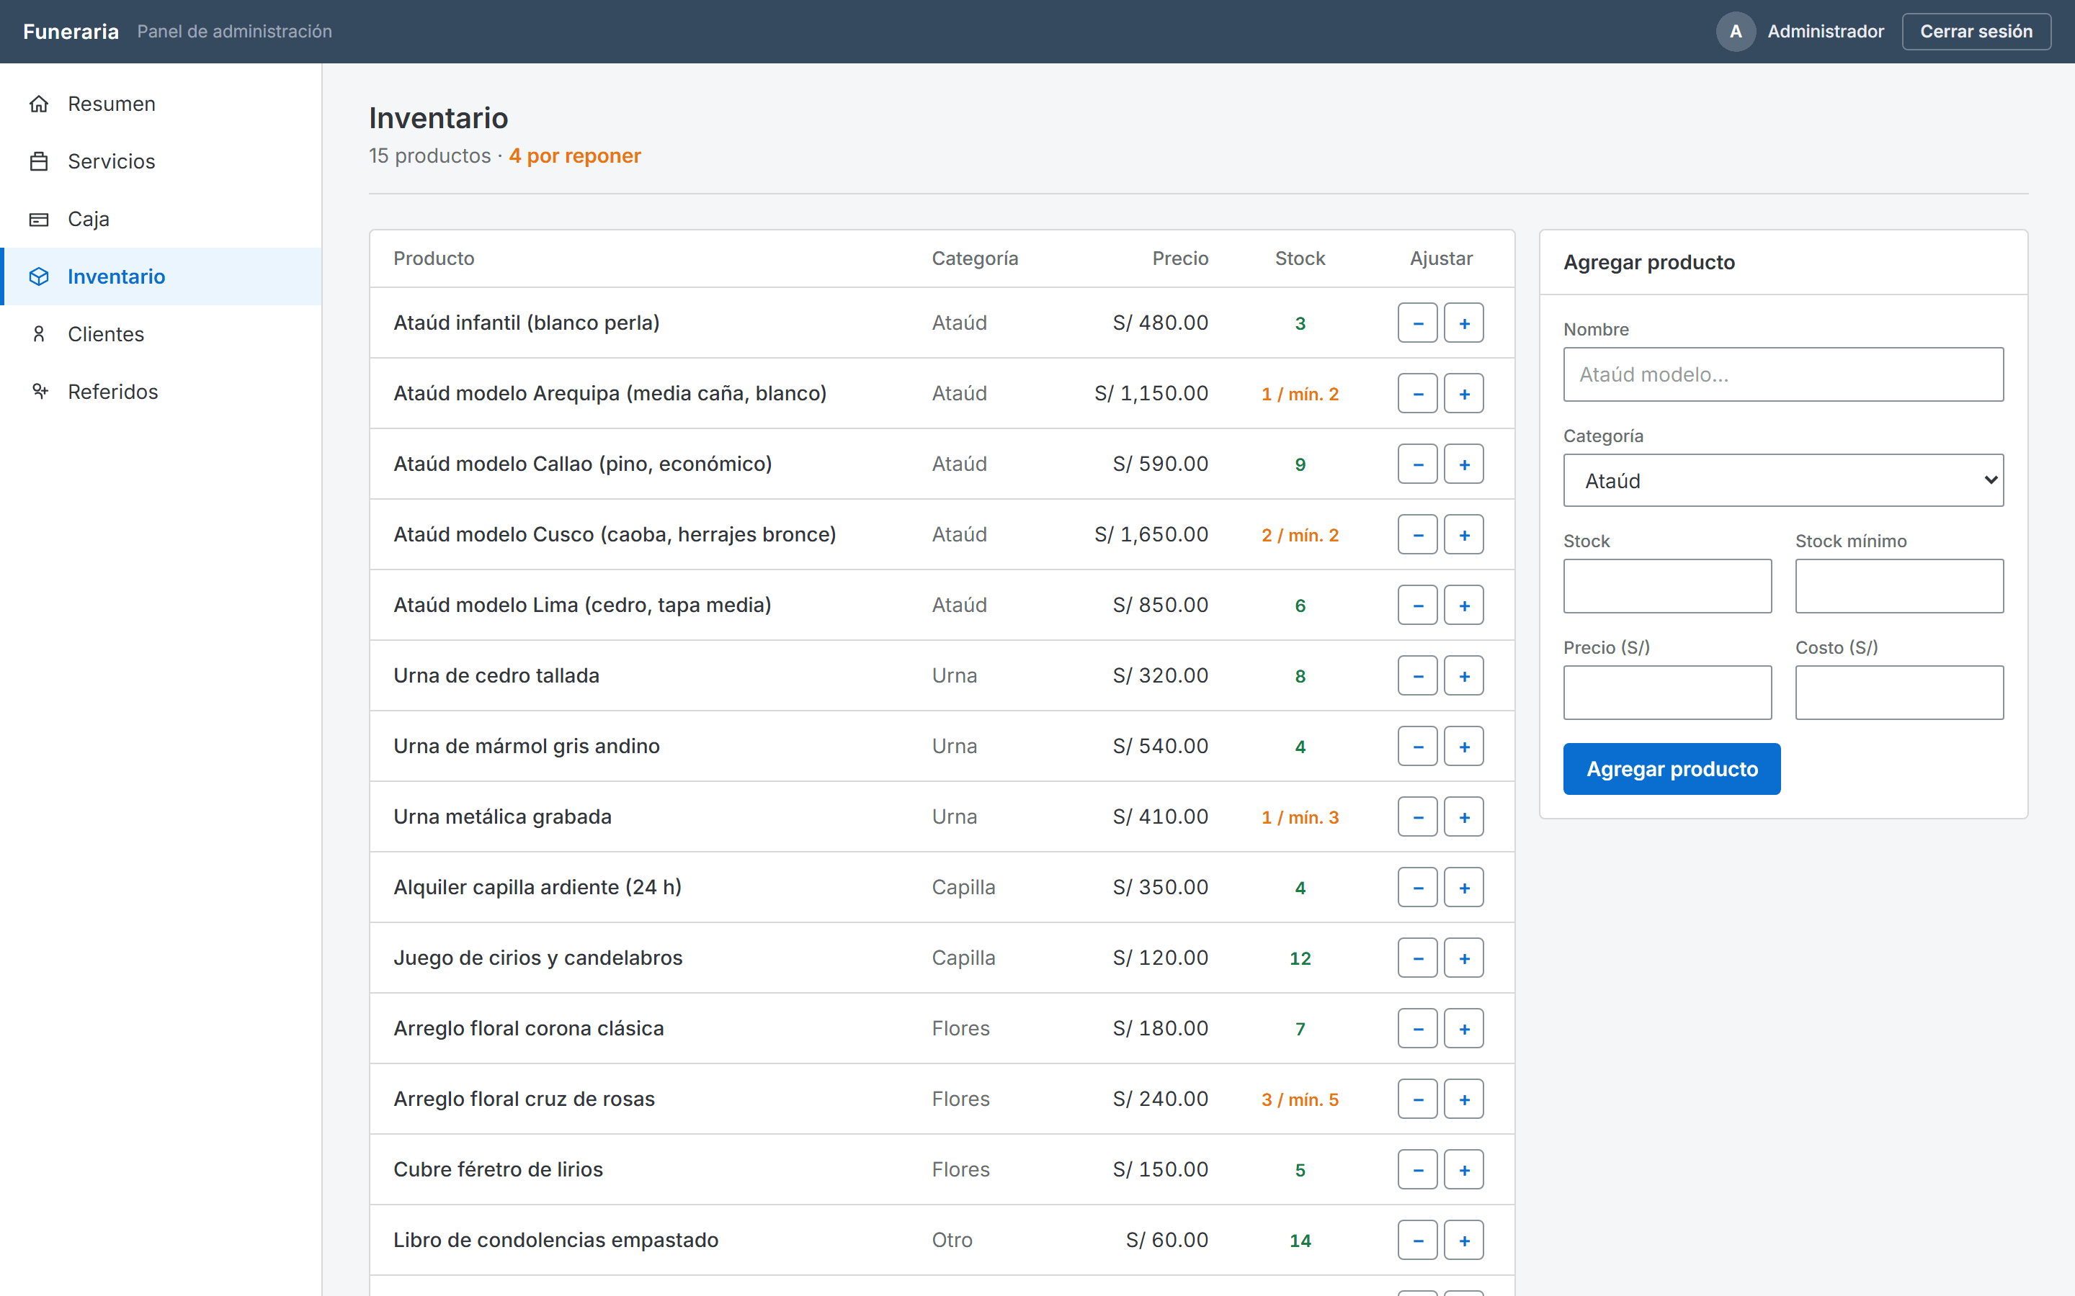The width and height of the screenshot is (2075, 1296).
Task: Go to the Servicios page
Action: [161, 161]
